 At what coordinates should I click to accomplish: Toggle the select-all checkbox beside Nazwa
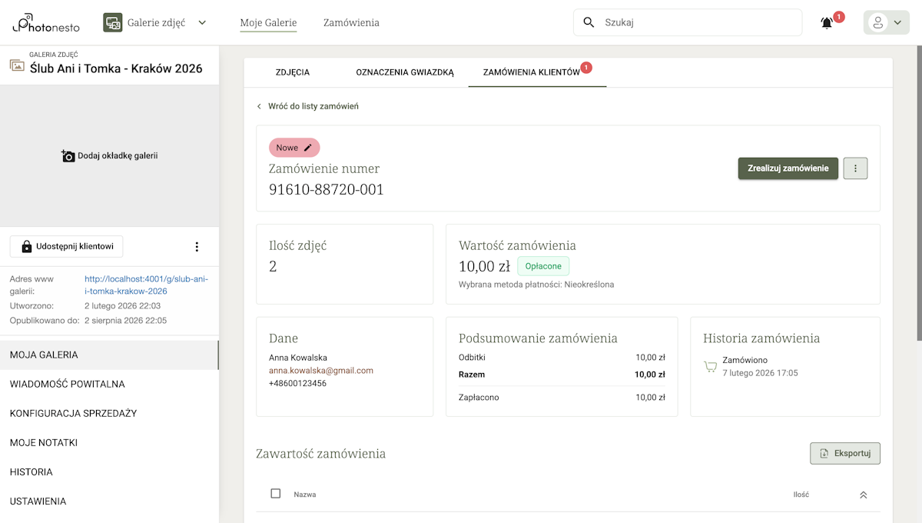point(276,494)
